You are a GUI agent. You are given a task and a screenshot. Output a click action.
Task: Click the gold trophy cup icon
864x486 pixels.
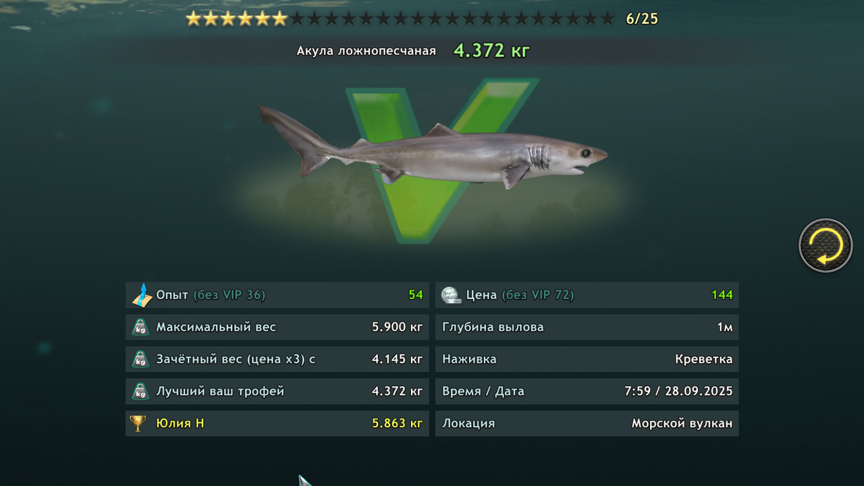(x=138, y=423)
